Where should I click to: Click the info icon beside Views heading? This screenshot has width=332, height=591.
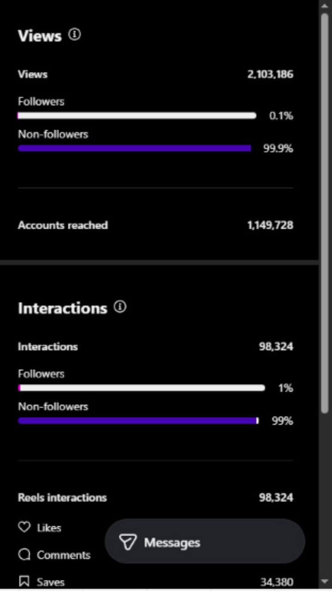pos(75,35)
